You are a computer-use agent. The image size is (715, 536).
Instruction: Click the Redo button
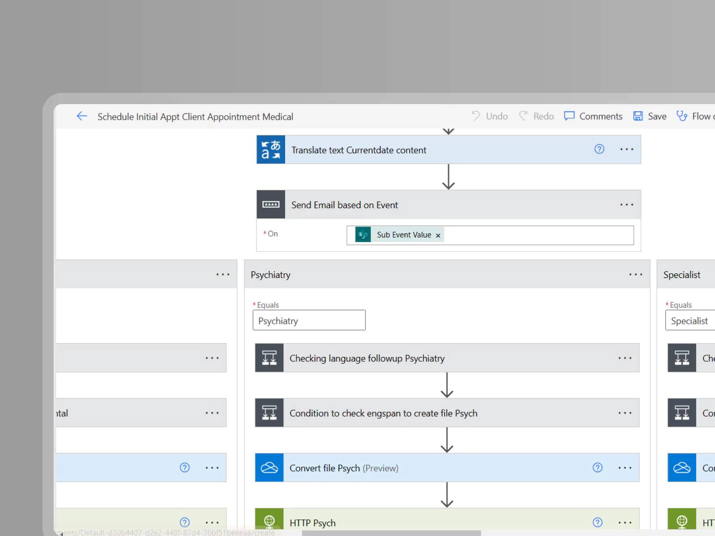coord(536,116)
